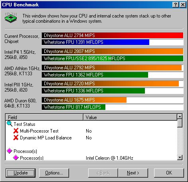The width and height of the screenshot is (188, 182).
Task: Click the blue Whetstone FPU 1391 MFLOPS bar
Action: click(95, 42)
